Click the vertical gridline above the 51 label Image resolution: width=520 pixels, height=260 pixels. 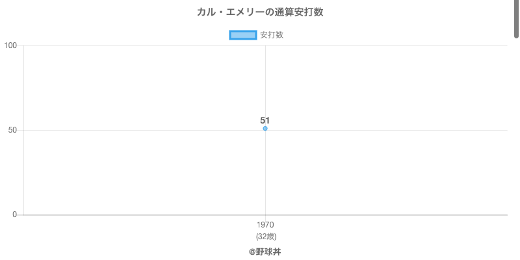265,78
